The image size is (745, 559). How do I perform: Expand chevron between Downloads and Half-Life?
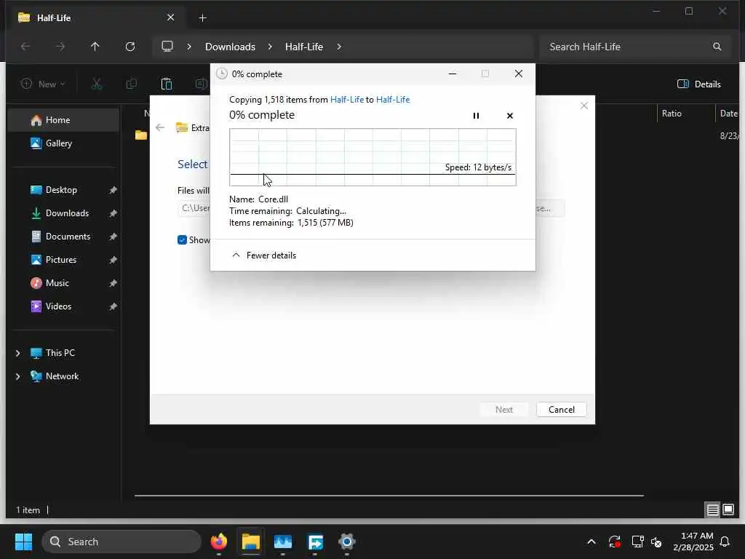(270, 47)
